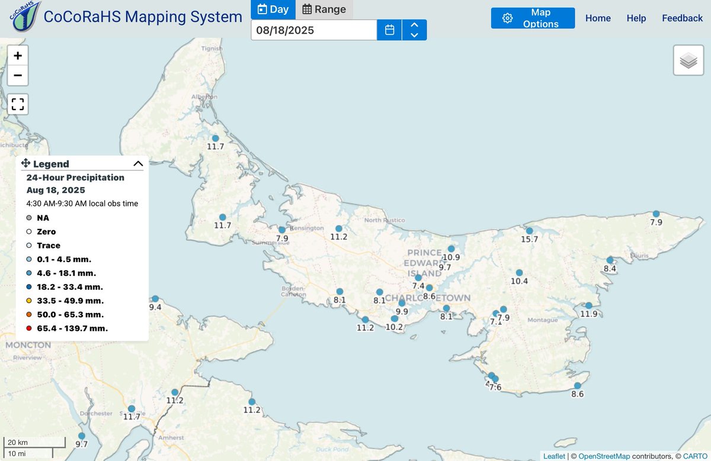Click the date input field 08/18/2025

click(x=314, y=30)
